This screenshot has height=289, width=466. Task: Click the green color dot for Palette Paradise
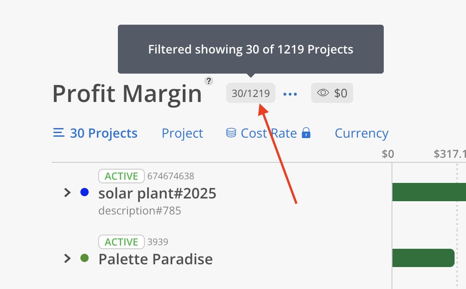click(x=85, y=258)
